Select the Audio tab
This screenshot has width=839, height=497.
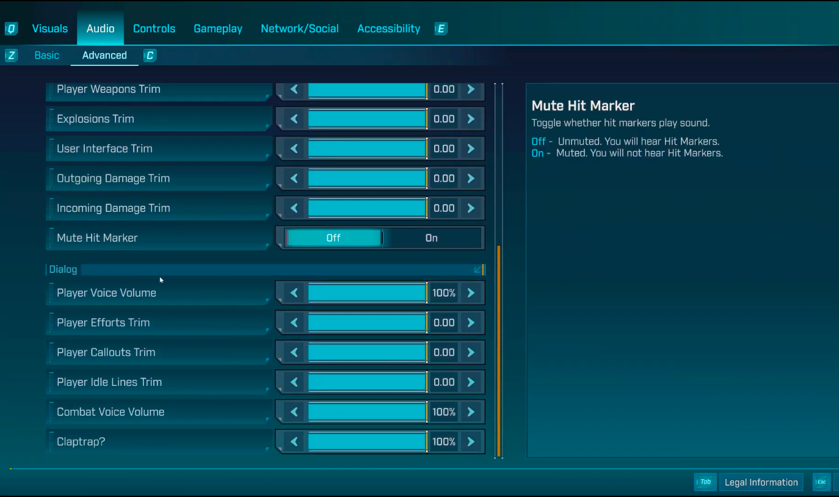click(100, 29)
